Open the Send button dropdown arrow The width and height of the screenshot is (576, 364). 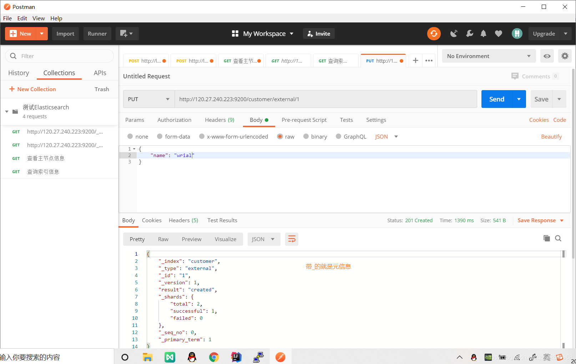519,99
